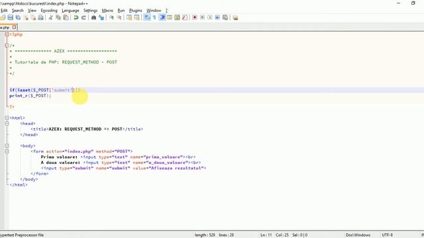Screen dimensions: 424x238
Task: Click the <title>AZEX: REQUEST_METHOD line
Action: pos(87,130)
